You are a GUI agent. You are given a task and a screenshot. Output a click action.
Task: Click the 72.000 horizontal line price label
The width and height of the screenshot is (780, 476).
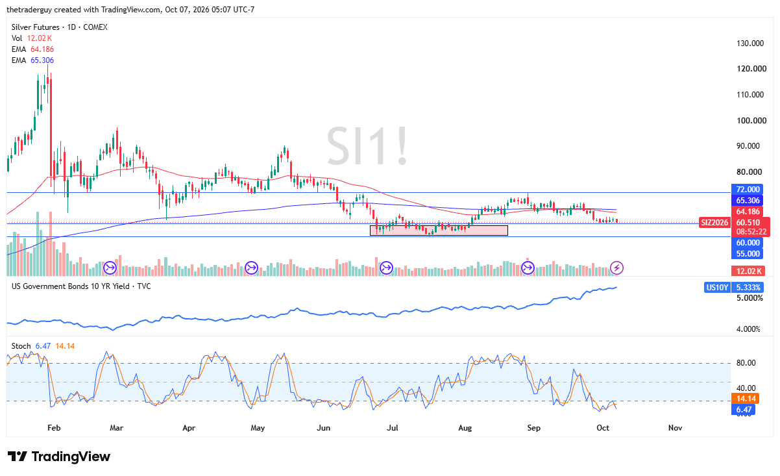click(746, 189)
